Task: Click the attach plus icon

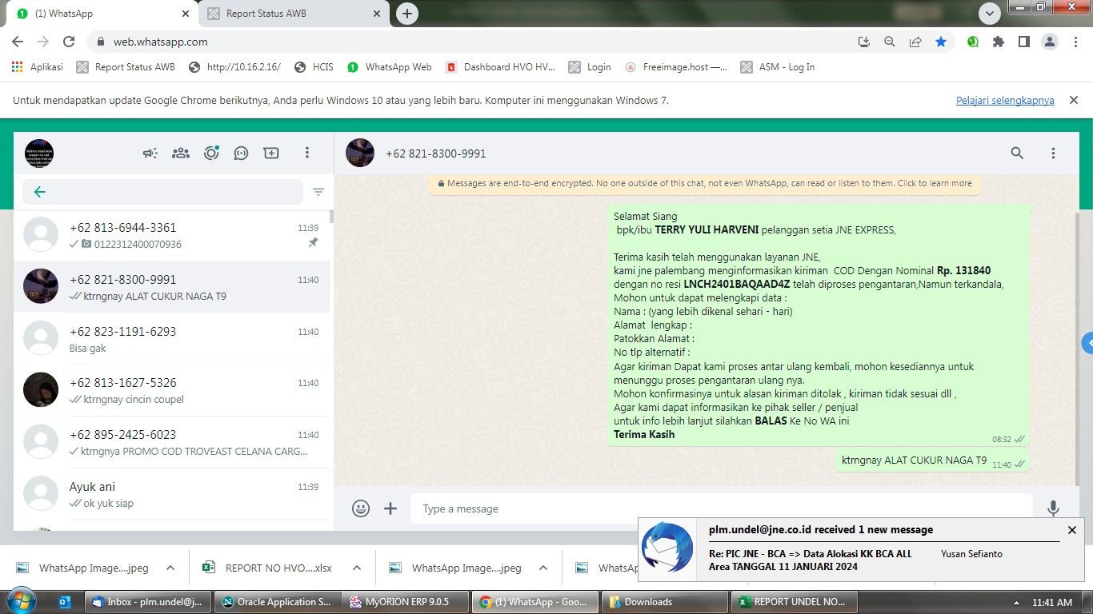Action: (x=390, y=508)
